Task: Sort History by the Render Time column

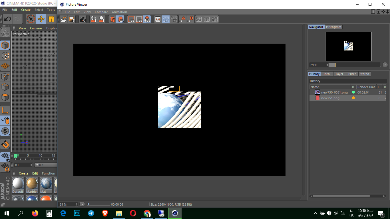Action: (x=366, y=87)
